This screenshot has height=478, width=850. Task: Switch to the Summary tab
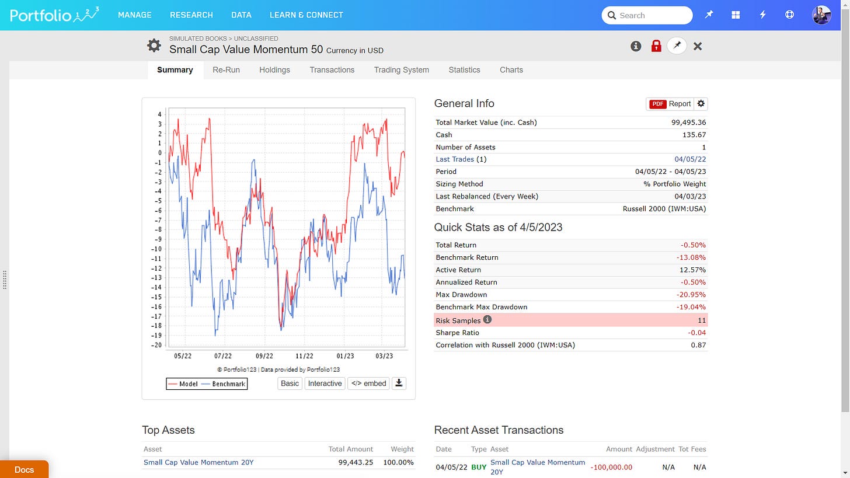click(x=175, y=70)
